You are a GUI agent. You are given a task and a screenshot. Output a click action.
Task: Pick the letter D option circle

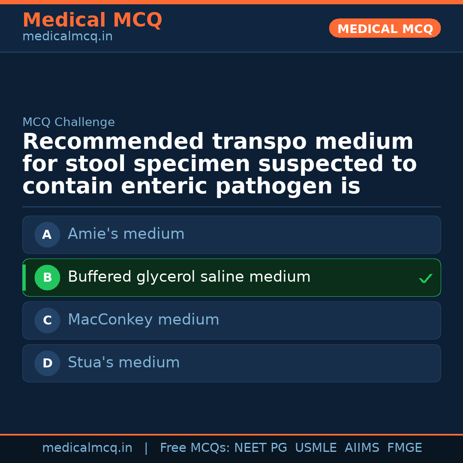(47, 363)
